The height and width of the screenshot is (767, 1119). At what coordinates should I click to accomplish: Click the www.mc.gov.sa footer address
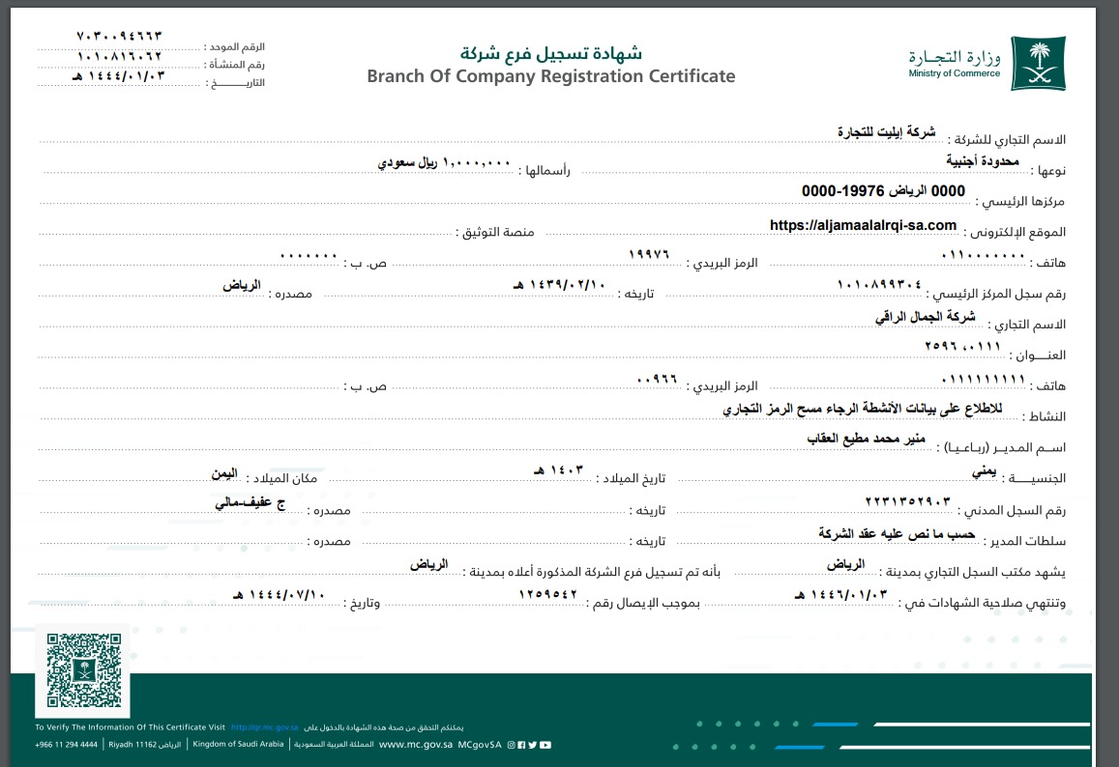tap(416, 745)
